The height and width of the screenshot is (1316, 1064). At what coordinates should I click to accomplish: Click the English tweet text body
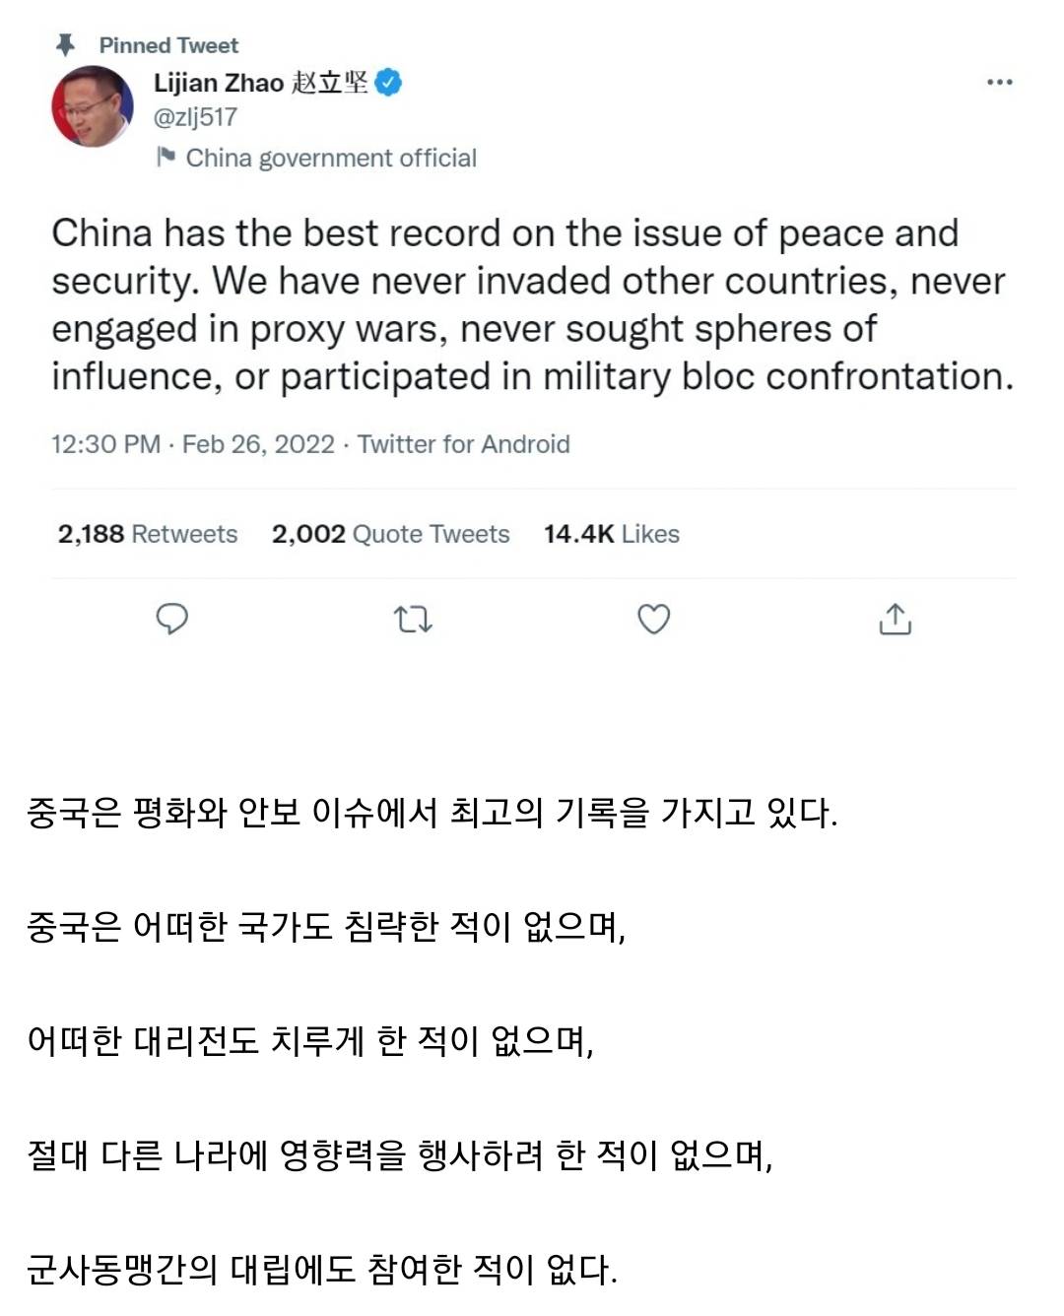coord(532,304)
